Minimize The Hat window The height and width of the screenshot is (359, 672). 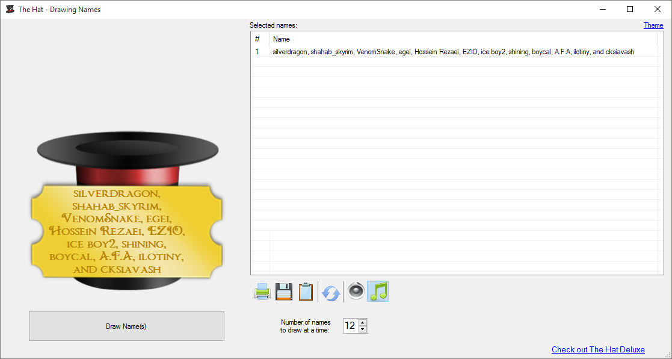603,9
